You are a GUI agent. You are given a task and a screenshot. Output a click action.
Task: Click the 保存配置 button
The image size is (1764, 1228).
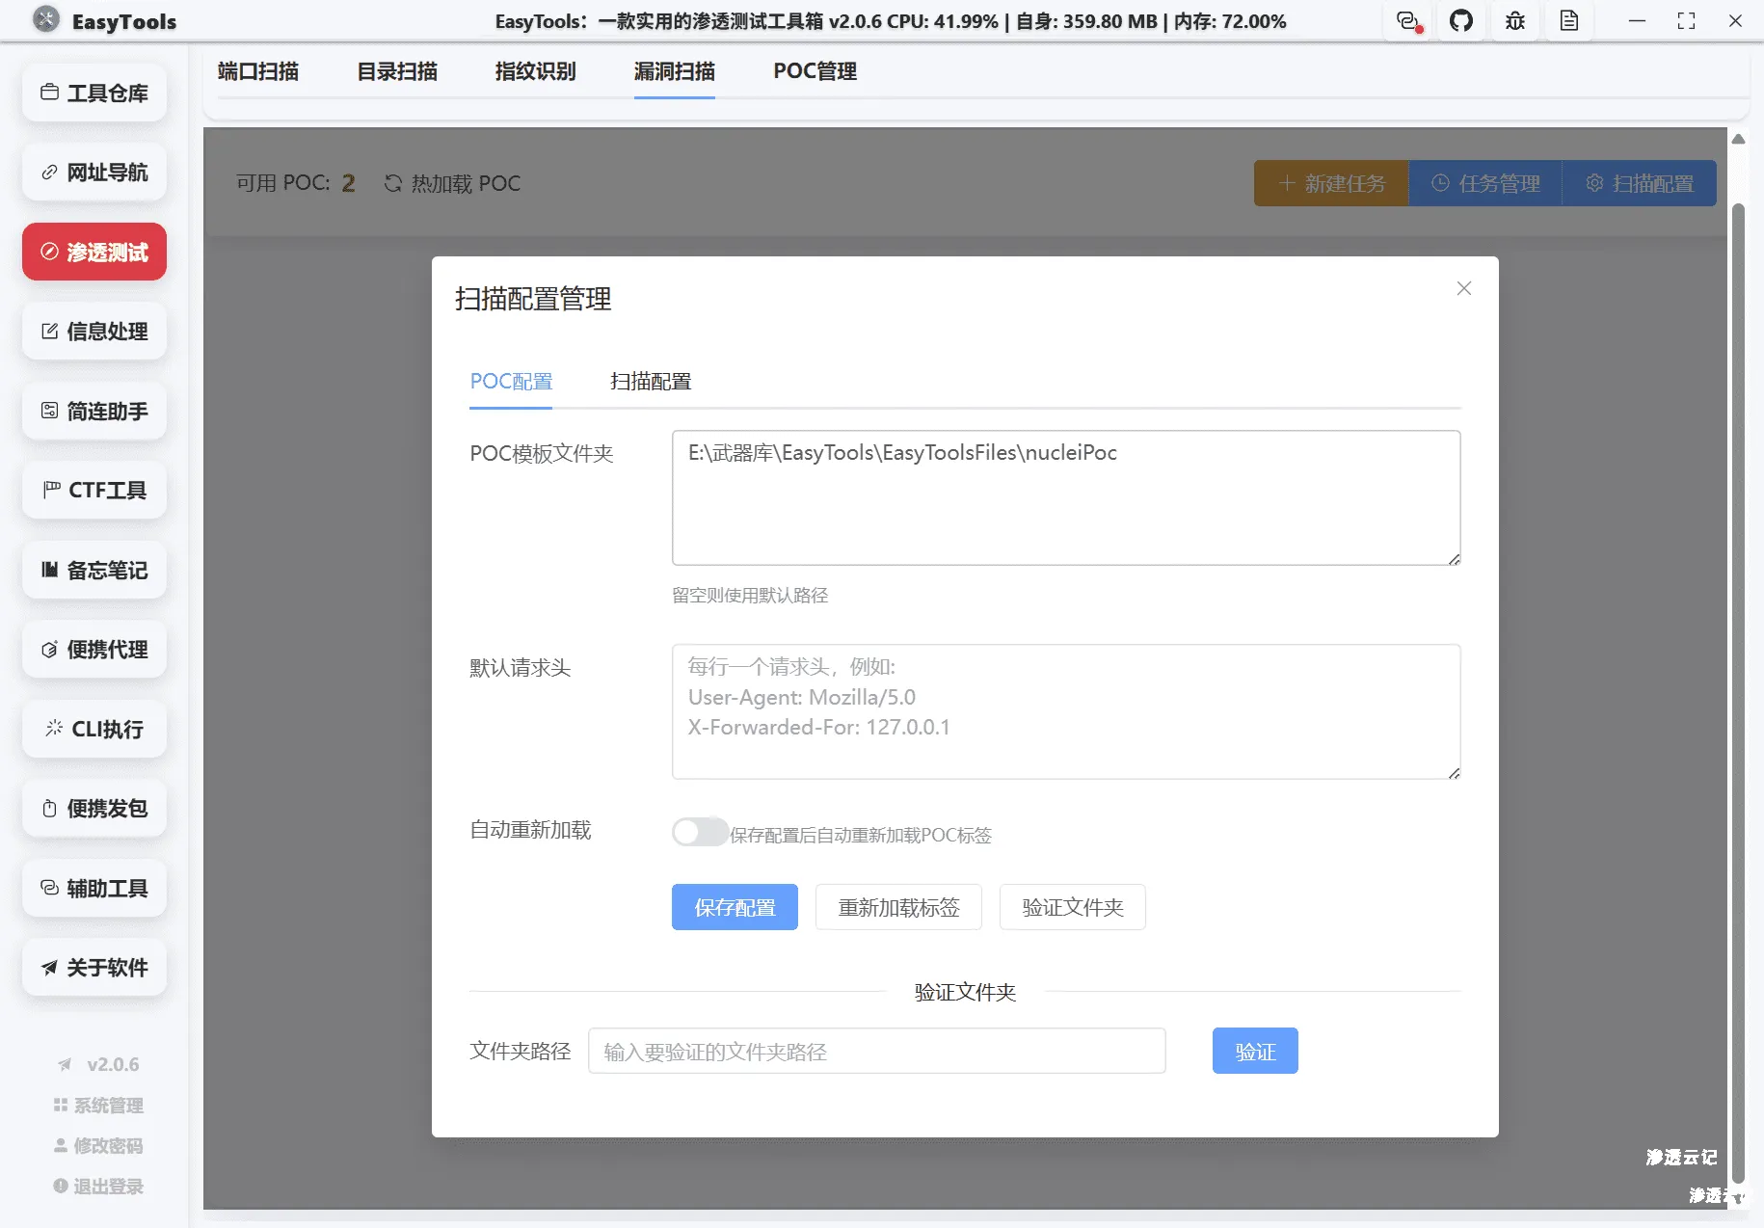tap(735, 907)
